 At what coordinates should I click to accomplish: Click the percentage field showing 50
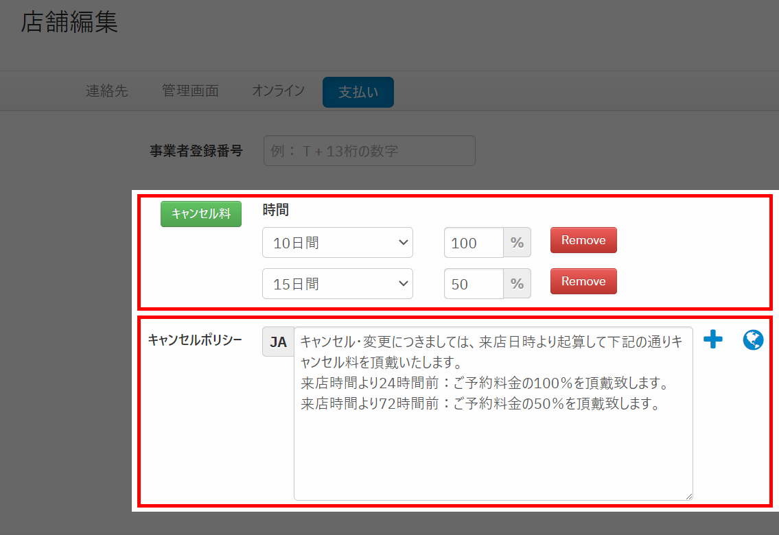coord(474,284)
